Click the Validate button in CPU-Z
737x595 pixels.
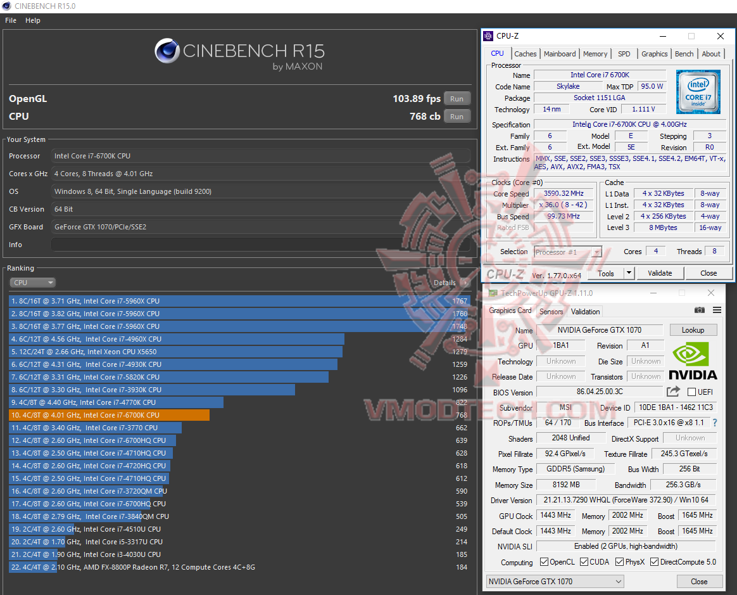coord(660,273)
